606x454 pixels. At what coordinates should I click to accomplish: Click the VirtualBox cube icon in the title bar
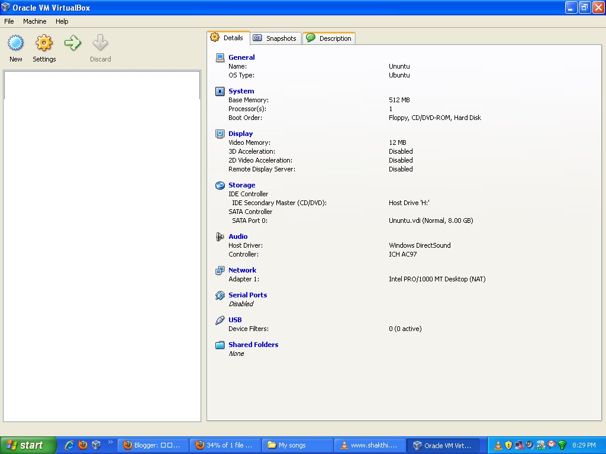[x=5, y=7]
